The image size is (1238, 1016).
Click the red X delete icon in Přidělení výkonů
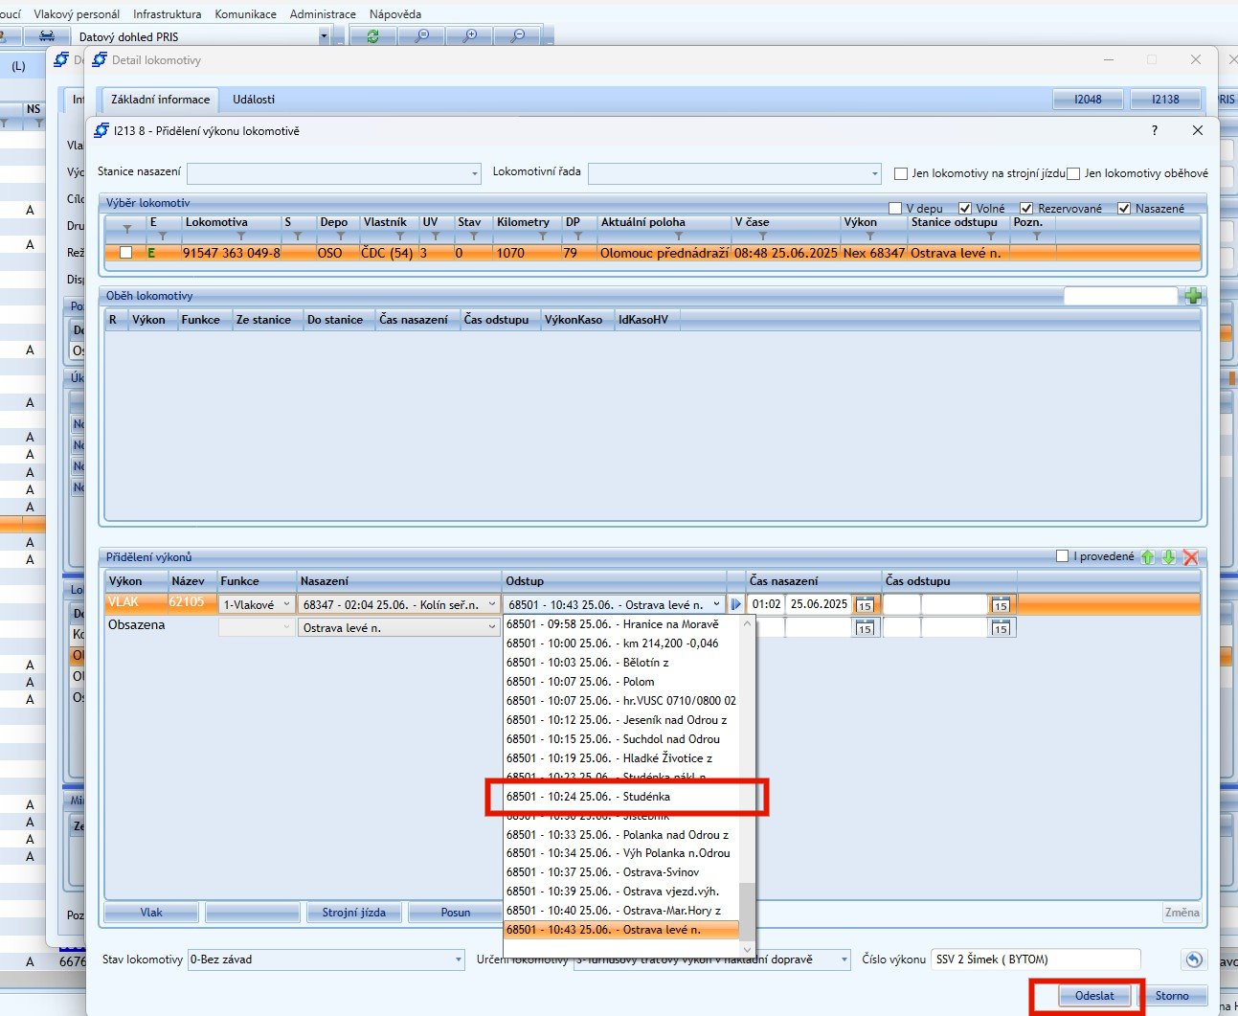[1191, 557]
